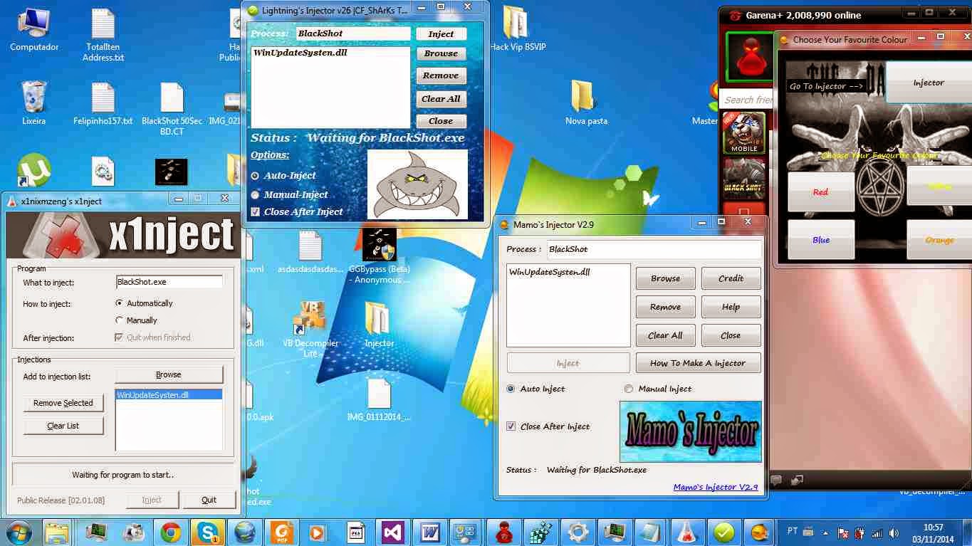Select WinUpdateSysten.dll in x1nject list

coord(169,394)
